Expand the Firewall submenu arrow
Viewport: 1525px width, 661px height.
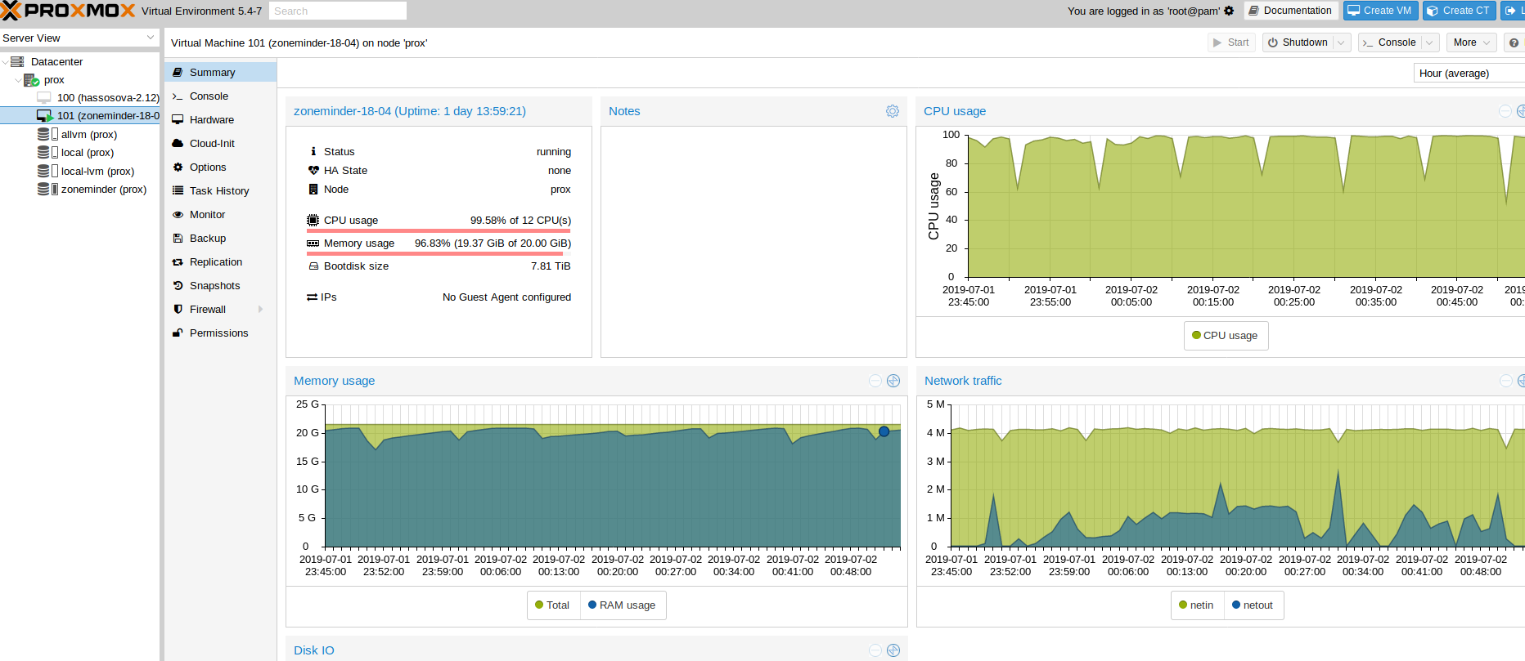click(x=261, y=309)
